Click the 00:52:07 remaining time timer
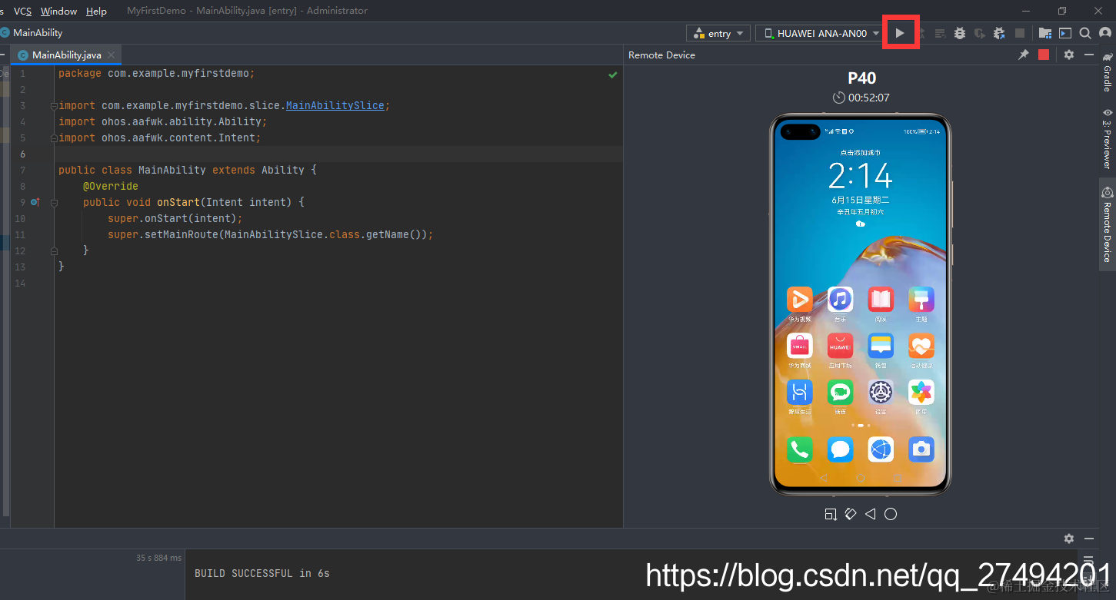Screen dimensions: 1116x600 (861, 98)
